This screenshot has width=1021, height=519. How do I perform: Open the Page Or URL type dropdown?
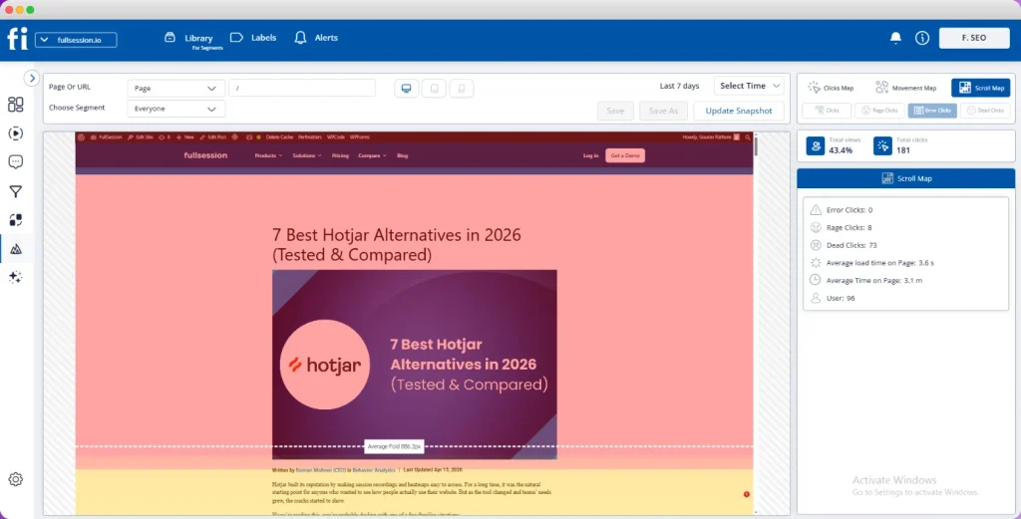pyautogui.click(x=175, y=88)
